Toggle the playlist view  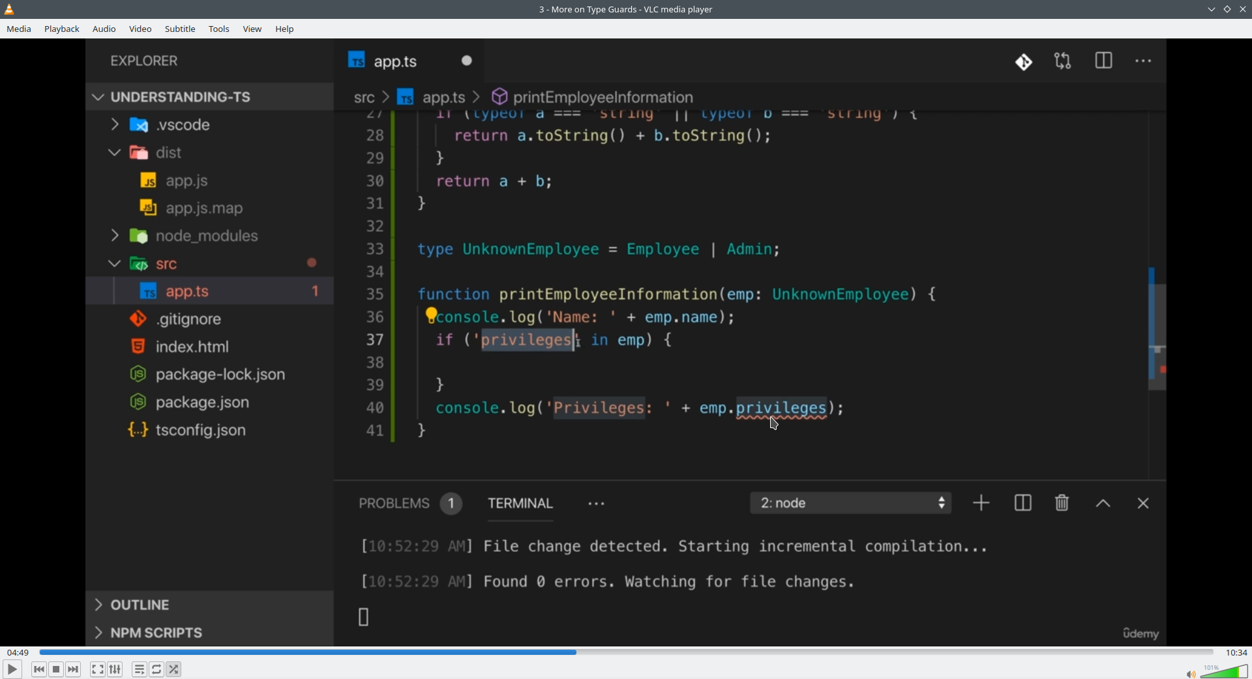tap(140, 670)
